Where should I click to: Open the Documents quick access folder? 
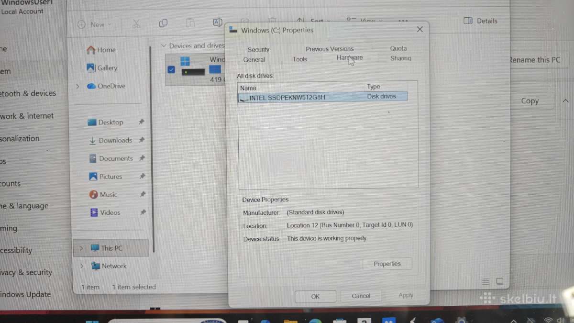[x=111, y=158]
